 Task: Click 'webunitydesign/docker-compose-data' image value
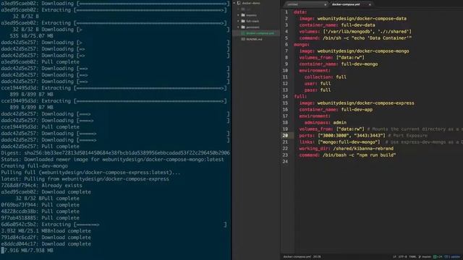[x=362, y=19]
